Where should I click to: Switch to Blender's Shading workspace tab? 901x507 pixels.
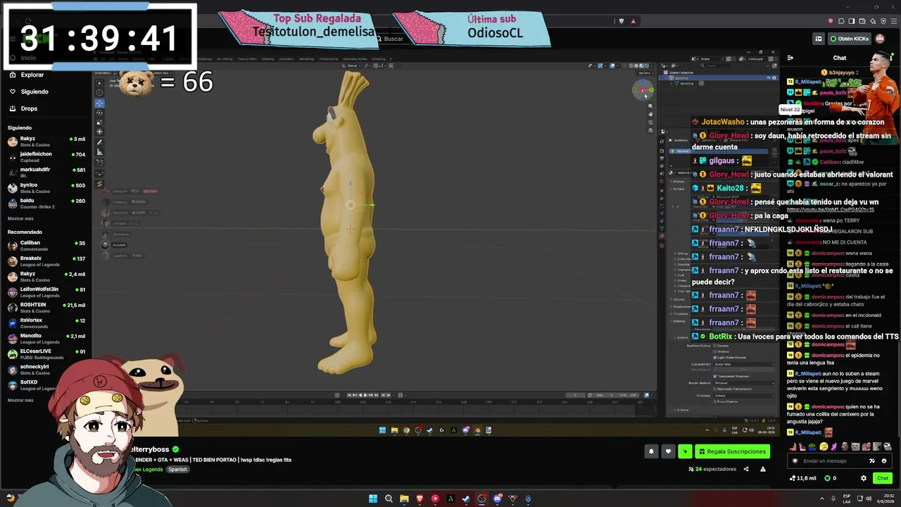(267, 59)
